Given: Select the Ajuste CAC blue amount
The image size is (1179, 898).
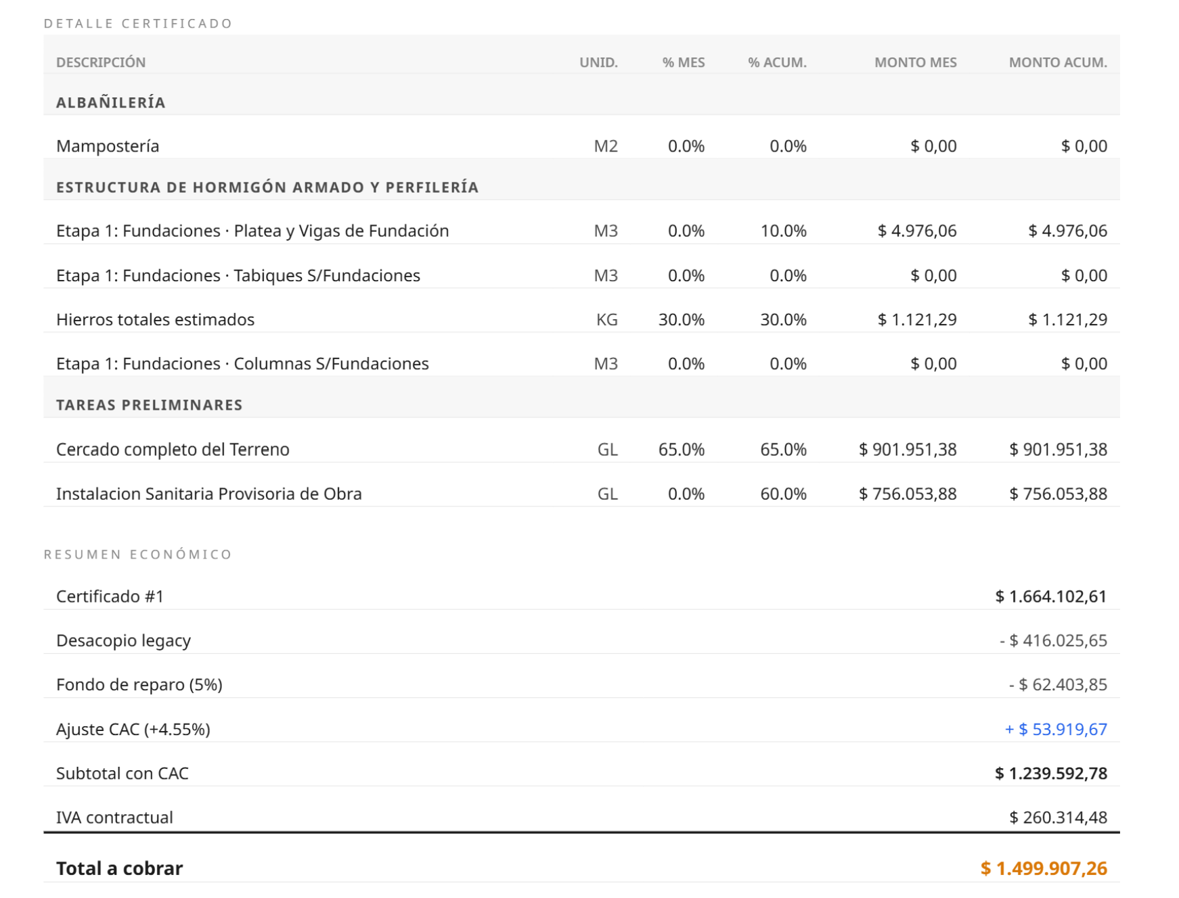Looking at the screenshot, I should 1056,729.
